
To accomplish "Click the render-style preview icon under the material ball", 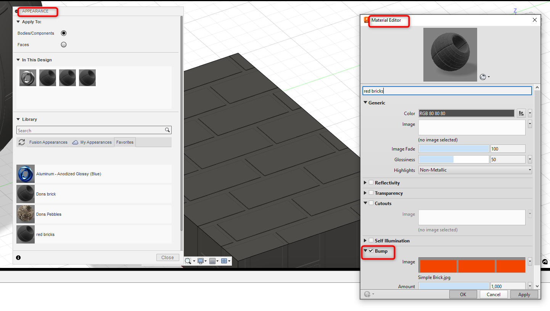I will (x=482, y=77).
